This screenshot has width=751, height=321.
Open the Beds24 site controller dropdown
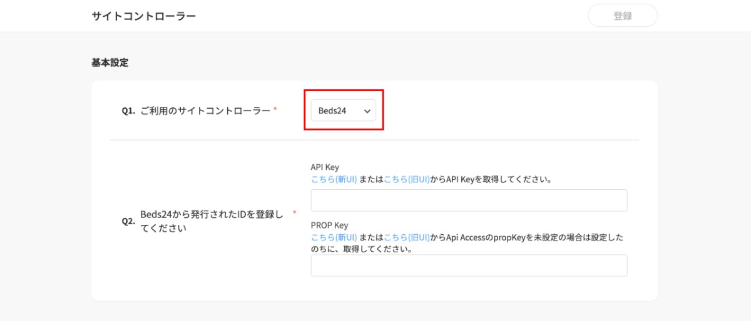click(x=342, y=111)
